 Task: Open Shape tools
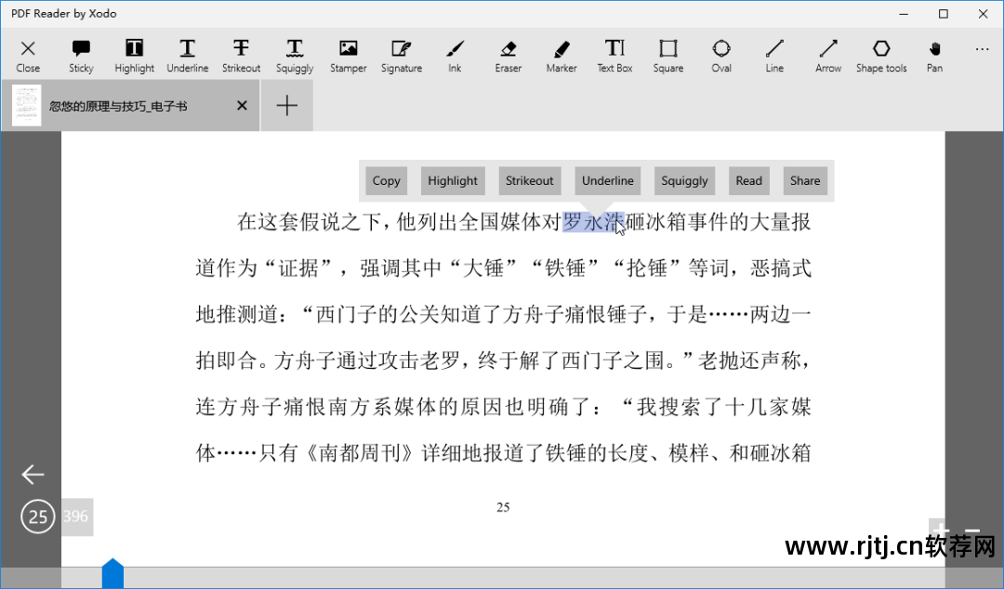tap(881, 57)
